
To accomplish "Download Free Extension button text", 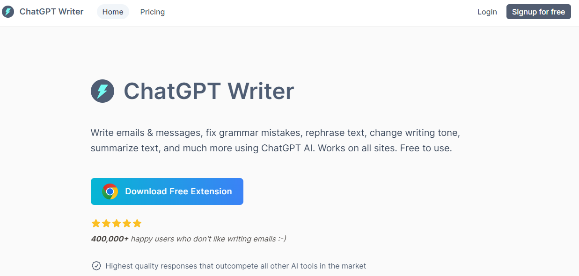I will point(178,191).
